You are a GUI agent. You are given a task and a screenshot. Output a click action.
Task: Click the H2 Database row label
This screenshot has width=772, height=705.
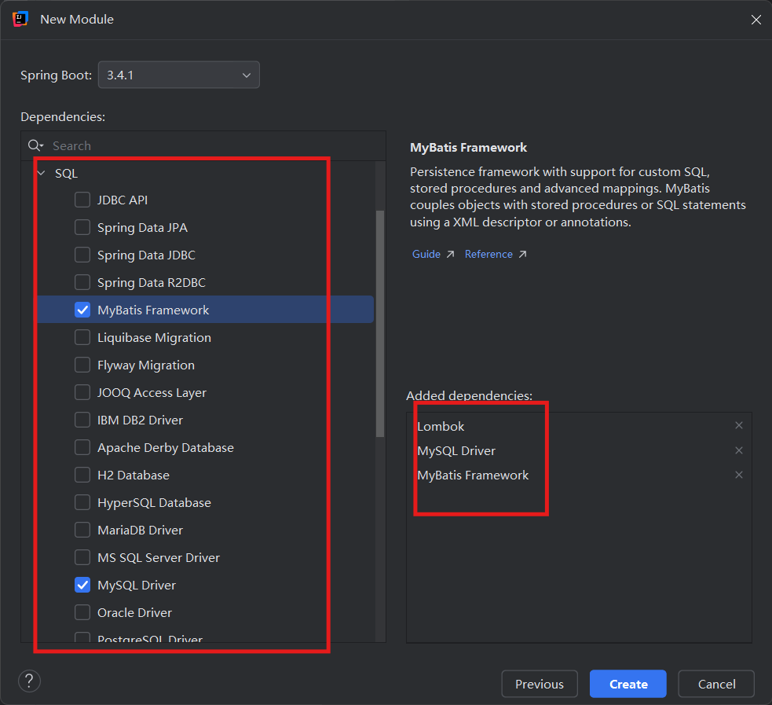134,476
